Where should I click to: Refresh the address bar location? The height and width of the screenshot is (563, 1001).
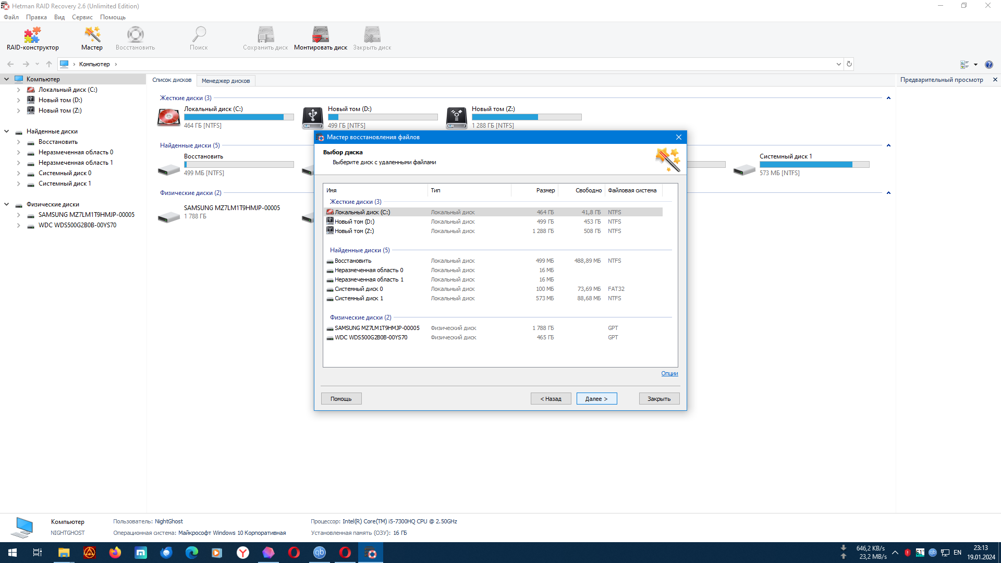(849, 64)
